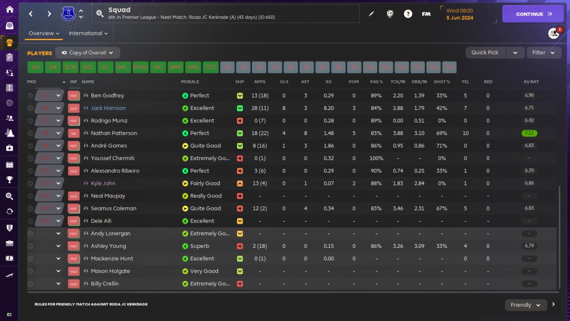Open position dropdown for Mackenzie Hunt

pyautogui.click(x=58, y=259)
